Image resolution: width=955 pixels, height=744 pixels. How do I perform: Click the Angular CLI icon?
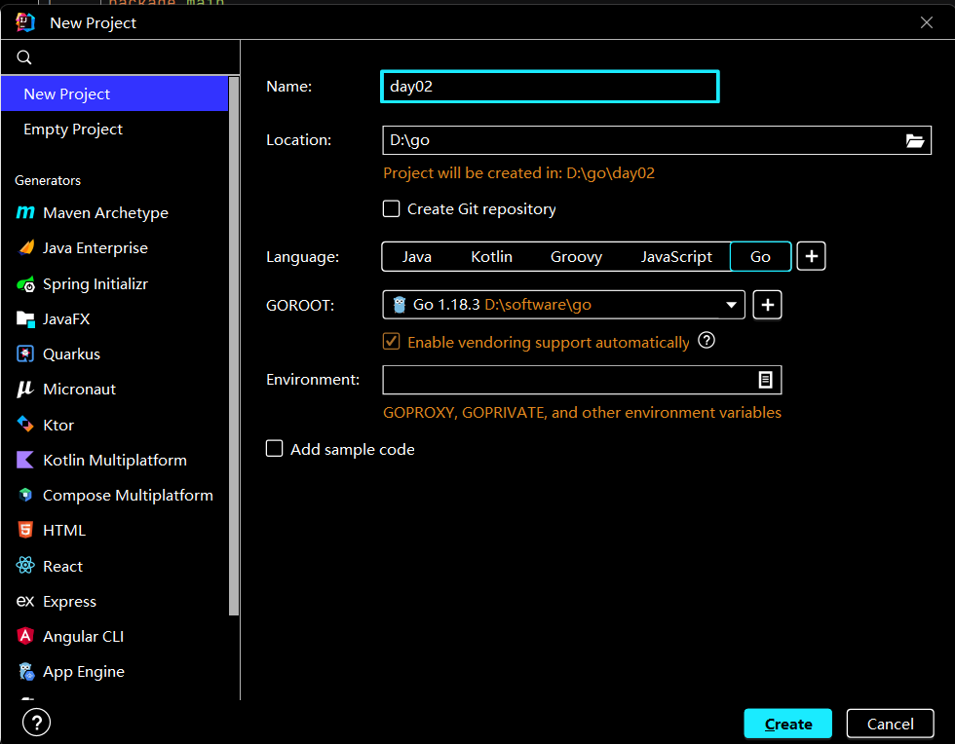[25, 636]
